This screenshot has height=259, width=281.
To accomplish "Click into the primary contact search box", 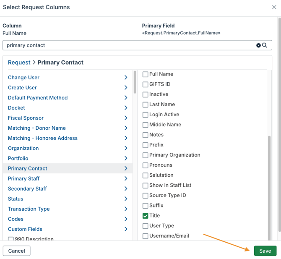I will click(126, 45).
